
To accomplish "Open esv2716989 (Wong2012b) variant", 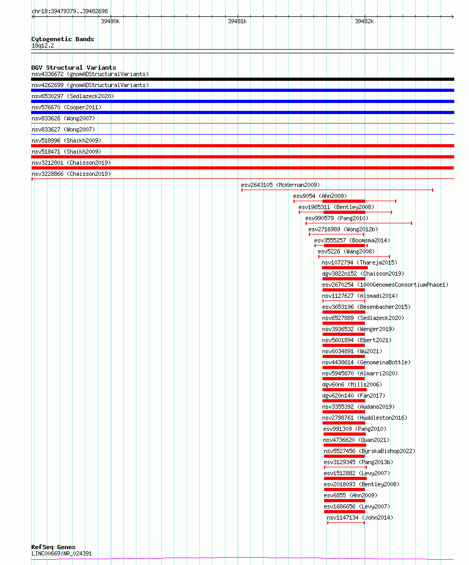I will click(343, 230).
